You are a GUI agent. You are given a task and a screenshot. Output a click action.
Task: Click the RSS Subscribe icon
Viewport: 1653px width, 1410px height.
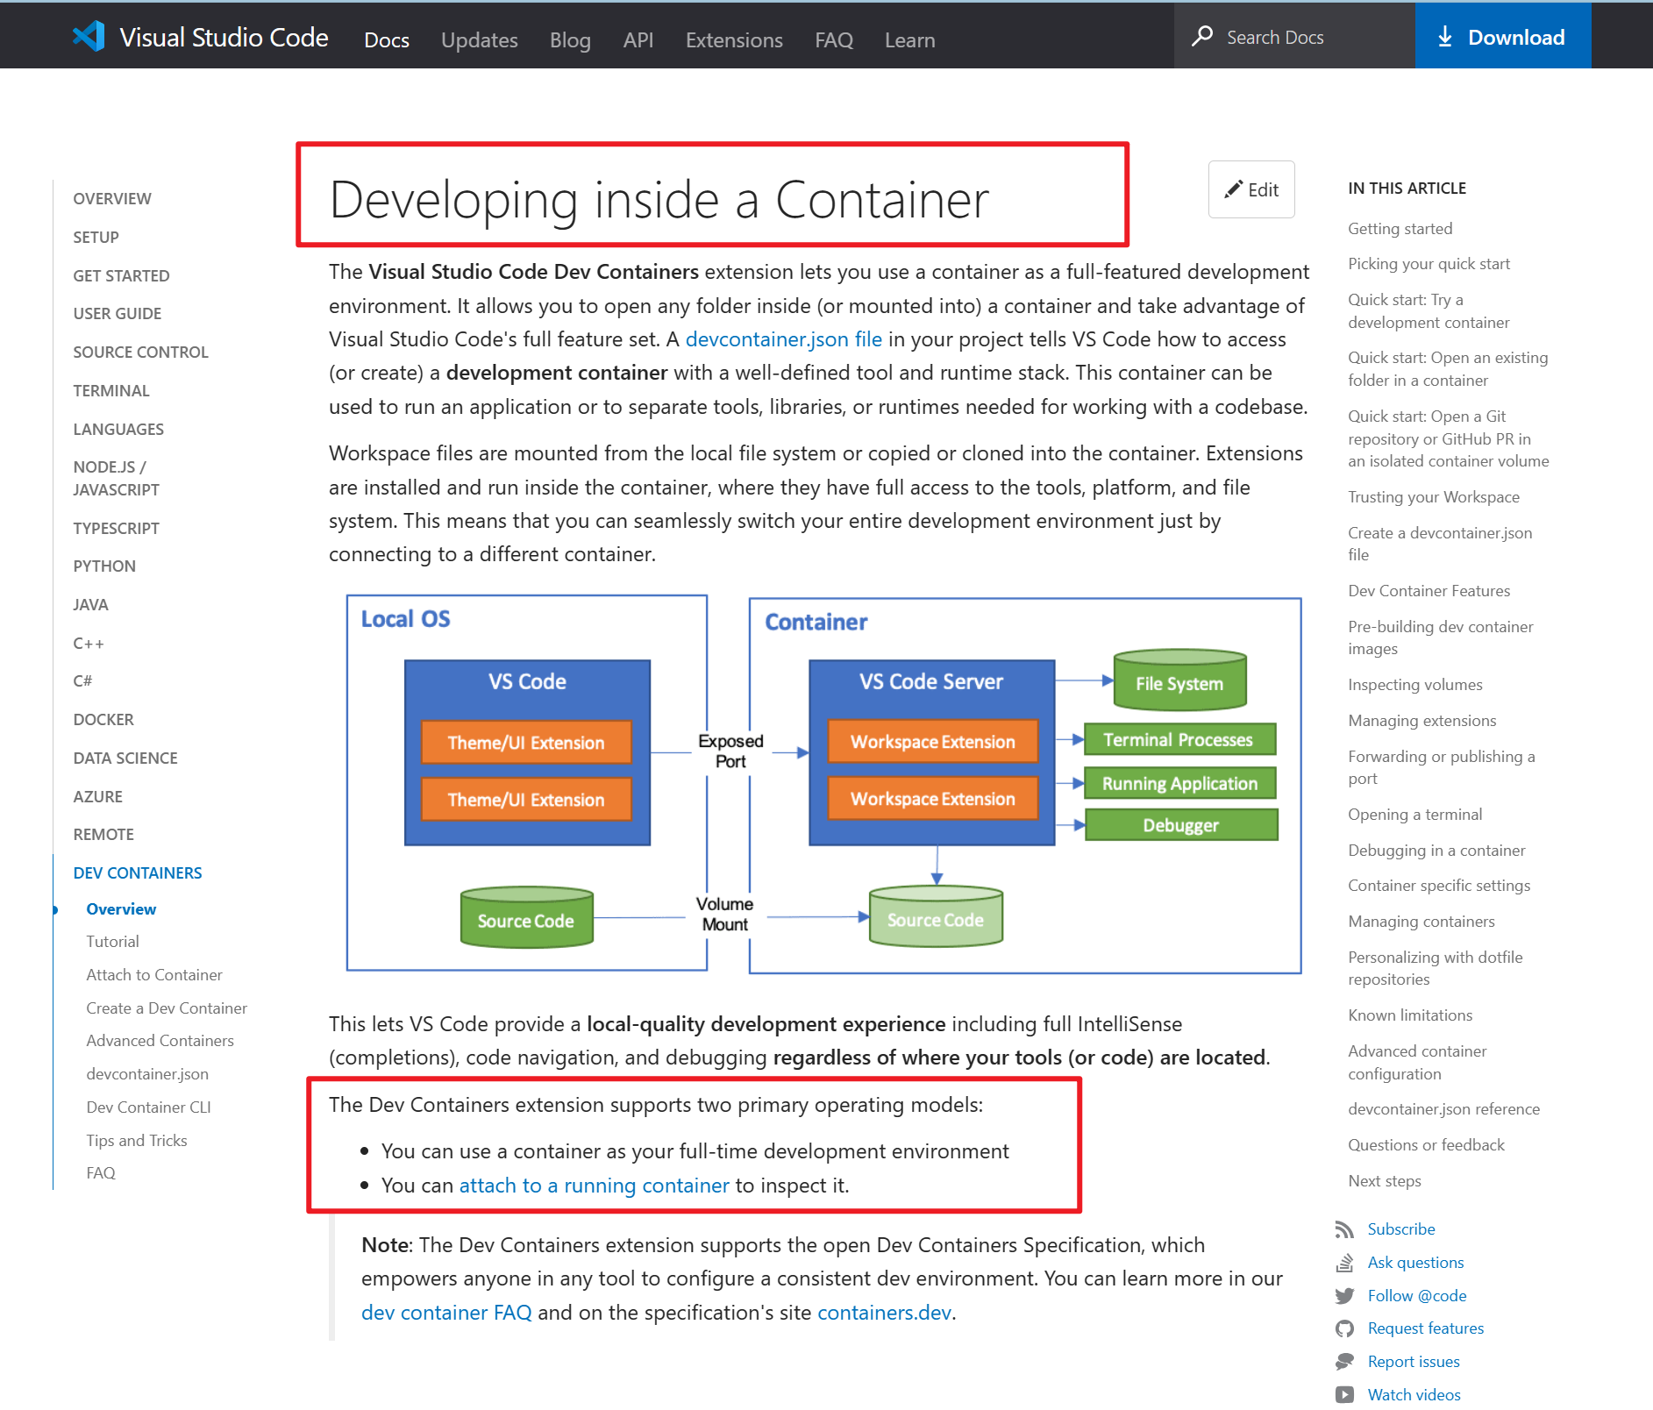(x=1344, y=1229)
